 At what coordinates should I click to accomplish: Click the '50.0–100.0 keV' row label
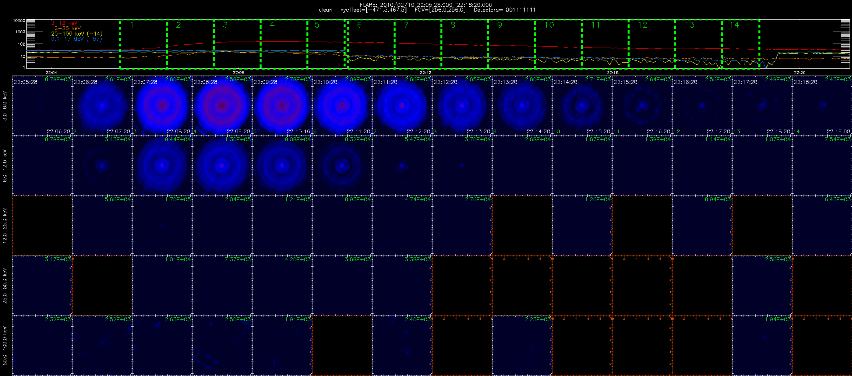[x=5, y=346]
